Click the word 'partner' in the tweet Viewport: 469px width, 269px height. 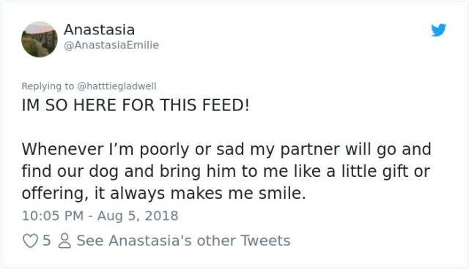[x=310, y=150]
